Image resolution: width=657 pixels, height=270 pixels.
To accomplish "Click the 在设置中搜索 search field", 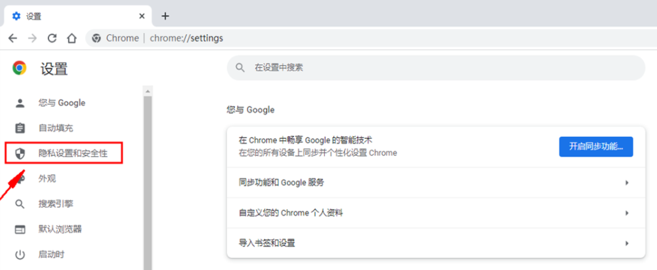I will point(436,67).
